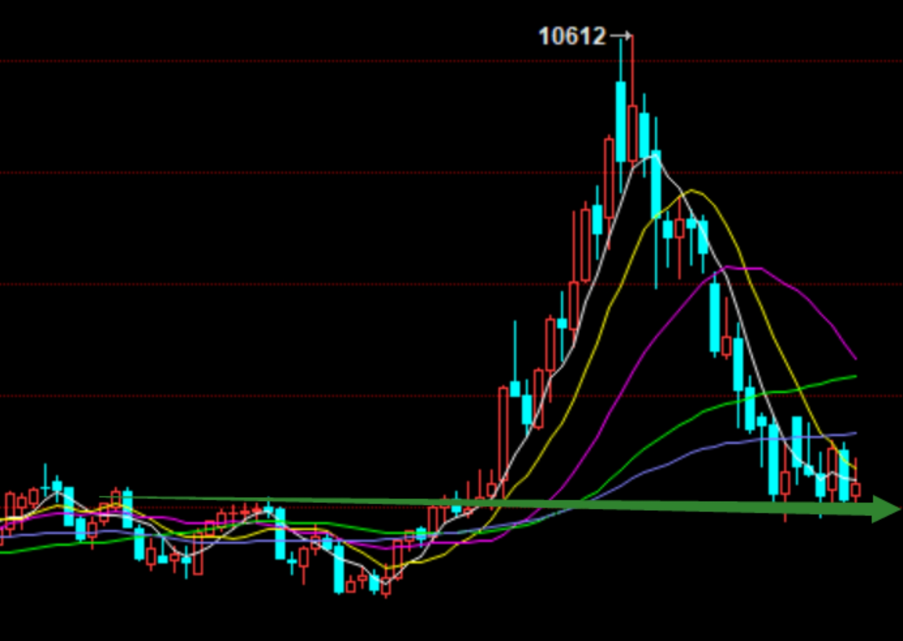Select the last red candle at far right
Screen dimensions: 903x641
855,490
